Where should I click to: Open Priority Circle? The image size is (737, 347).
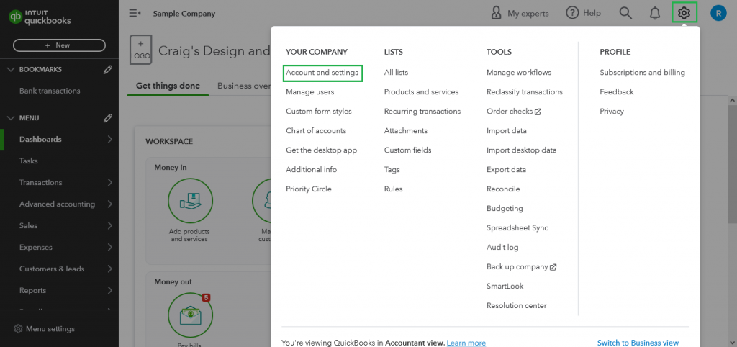coord(308,189)
